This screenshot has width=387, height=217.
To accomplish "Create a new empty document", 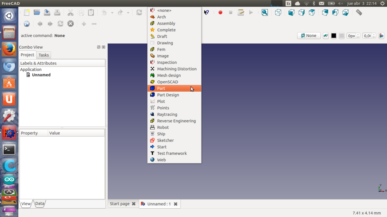I will pyautogui.click(x=27, y=13).
